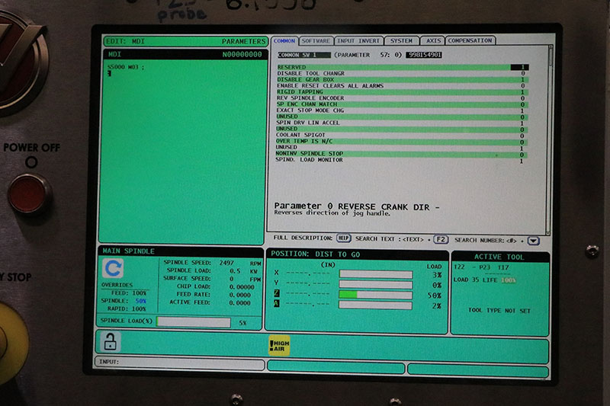Select the OVER TEMP IS N/C row
This screenshot has width=610, height=406.
pos(402,142)
